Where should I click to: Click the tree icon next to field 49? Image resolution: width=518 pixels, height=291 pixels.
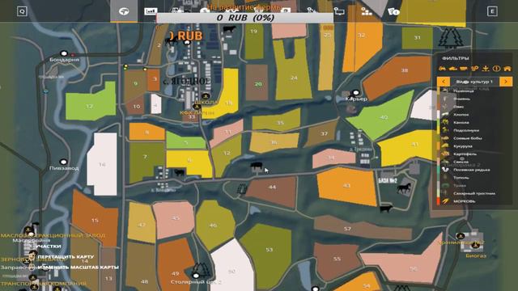[x=201, y=269]
